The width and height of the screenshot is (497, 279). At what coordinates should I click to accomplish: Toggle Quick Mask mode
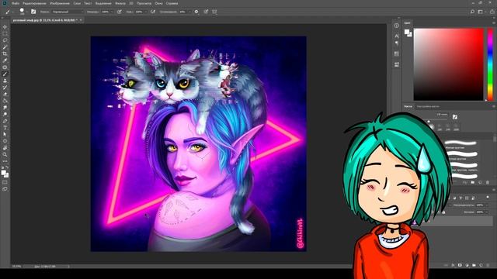pos(5,183)
